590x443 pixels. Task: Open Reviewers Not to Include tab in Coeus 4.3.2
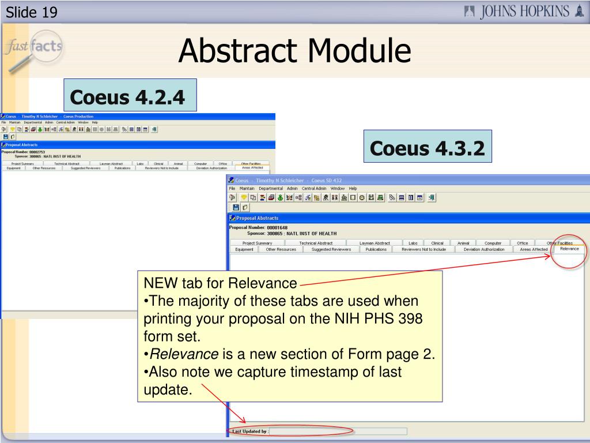click(x=423, y=249)
